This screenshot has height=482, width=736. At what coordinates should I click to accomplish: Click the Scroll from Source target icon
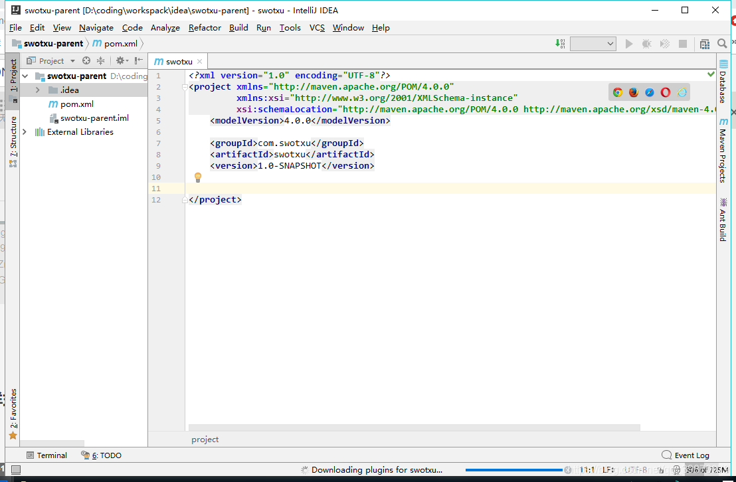tap(86, 60)
